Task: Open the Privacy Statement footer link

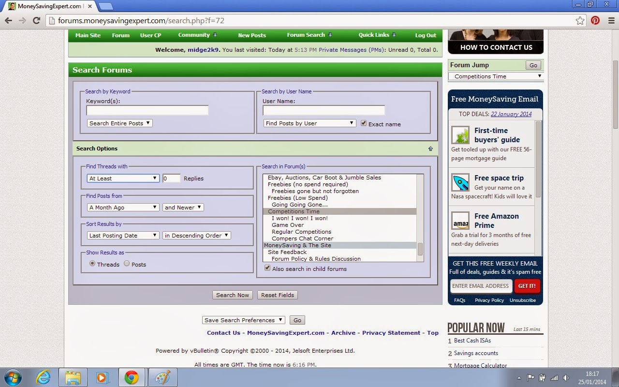Action: pos(391,333)
